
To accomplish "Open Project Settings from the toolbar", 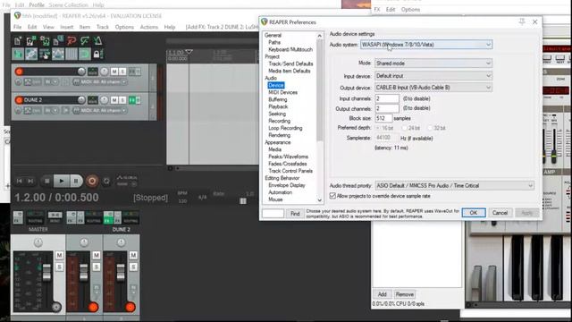I will (58, 41).
